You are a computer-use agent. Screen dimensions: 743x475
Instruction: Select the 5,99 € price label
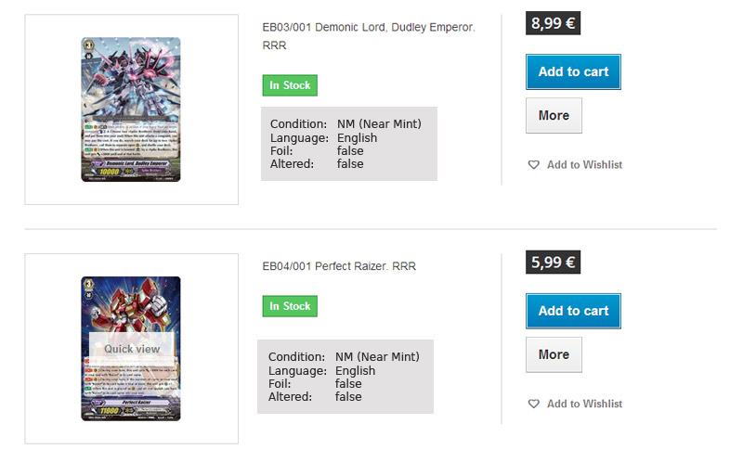click(553, 263)
